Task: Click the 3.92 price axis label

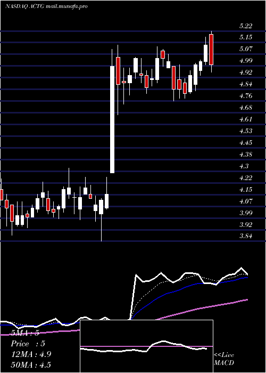Action: point(246,225)
